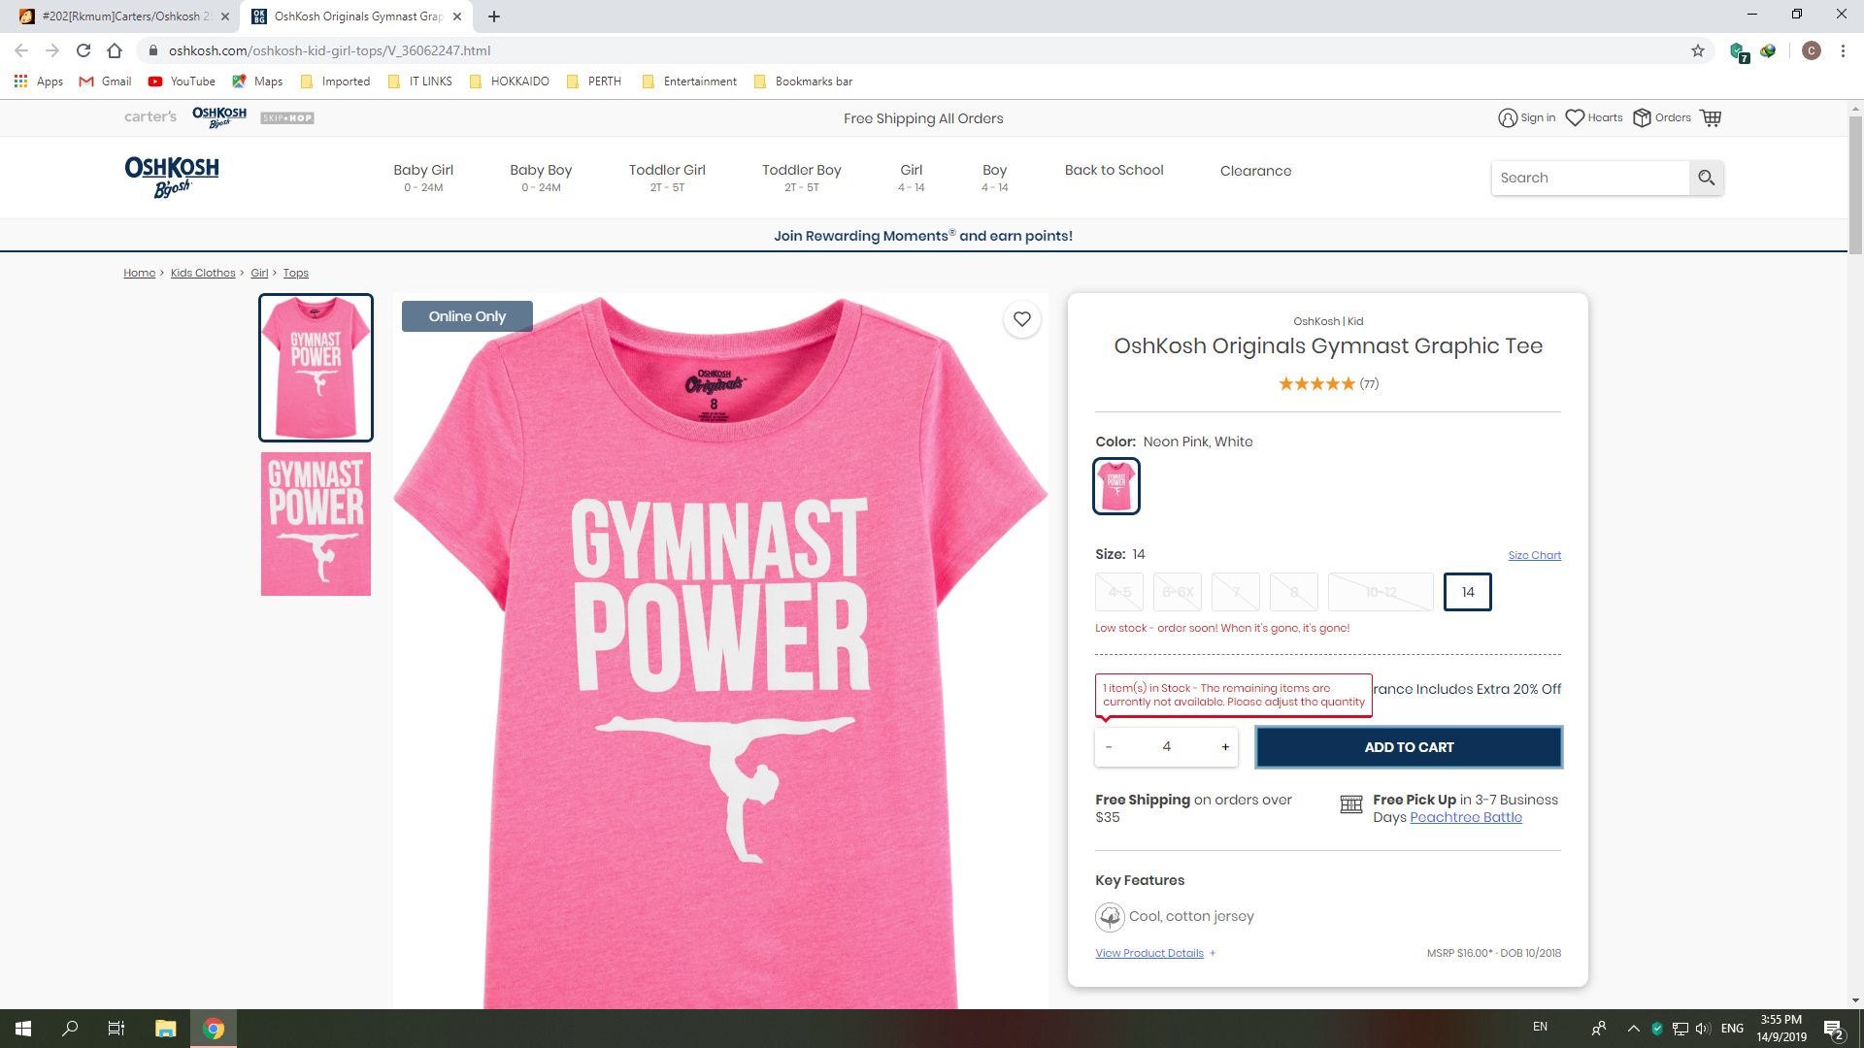Open Girl 4-14 menu

pos(911,177)
